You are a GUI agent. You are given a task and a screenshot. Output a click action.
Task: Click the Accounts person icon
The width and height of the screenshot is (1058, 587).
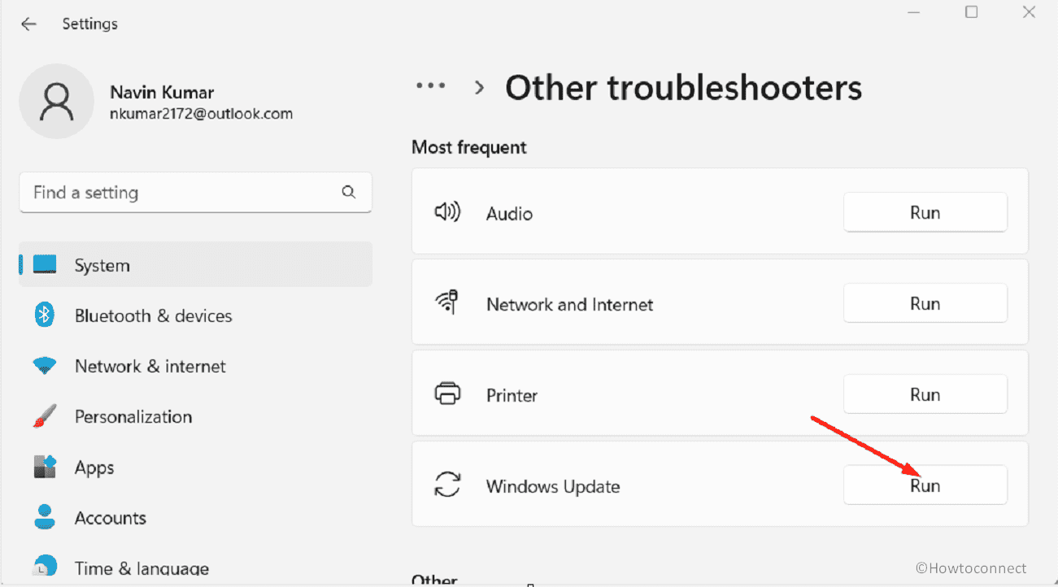coord(45,517)
